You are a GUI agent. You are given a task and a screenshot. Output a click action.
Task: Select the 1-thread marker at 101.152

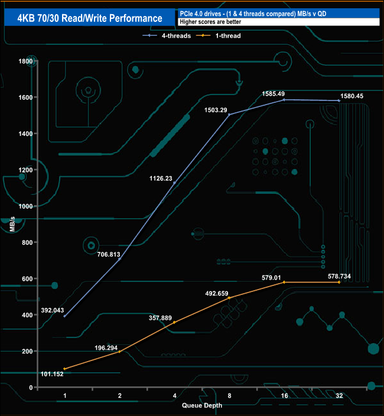coord(65,369)
